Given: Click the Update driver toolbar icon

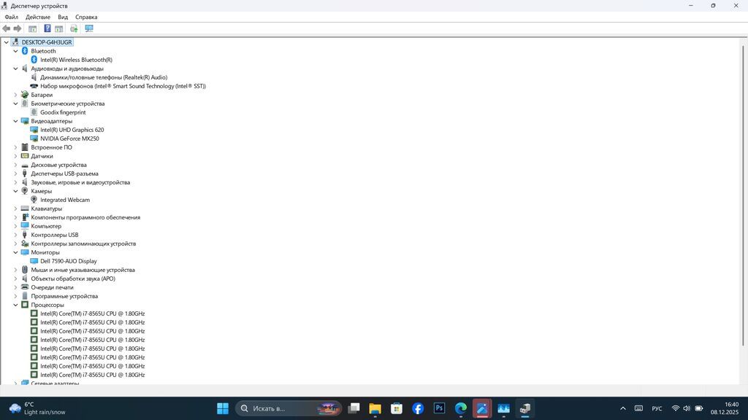Looking at the screenshot, I should click(74, 28).
